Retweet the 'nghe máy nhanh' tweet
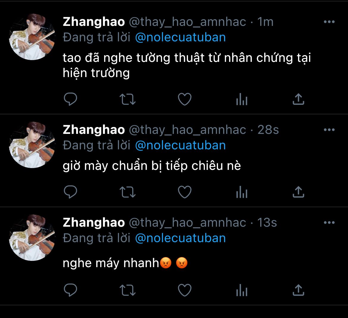This screenshot has width=348, height=318. [x=128, y=290]
